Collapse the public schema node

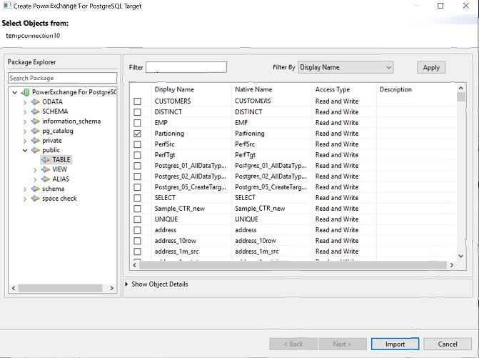[25, 151]
